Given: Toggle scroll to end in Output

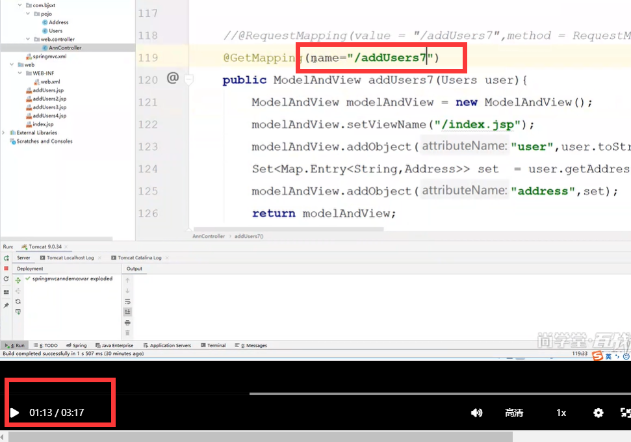Looking at the screenshot, I should pyautogui.click(x=127, y=311).
